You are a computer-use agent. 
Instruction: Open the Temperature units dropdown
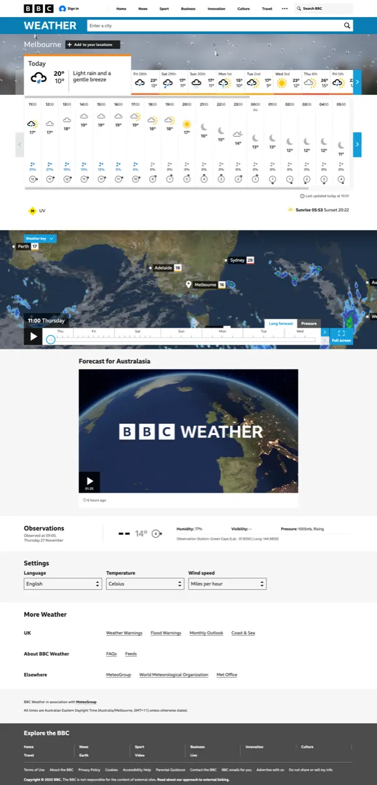145,584
